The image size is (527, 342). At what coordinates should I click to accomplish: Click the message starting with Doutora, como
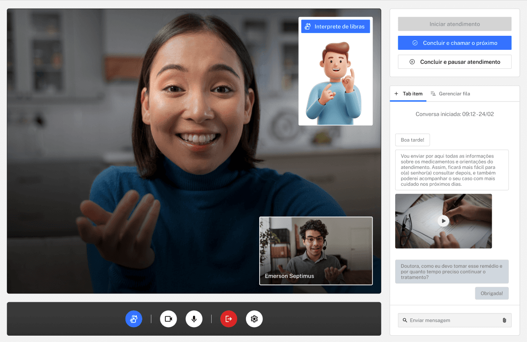[x=452, y=271]
